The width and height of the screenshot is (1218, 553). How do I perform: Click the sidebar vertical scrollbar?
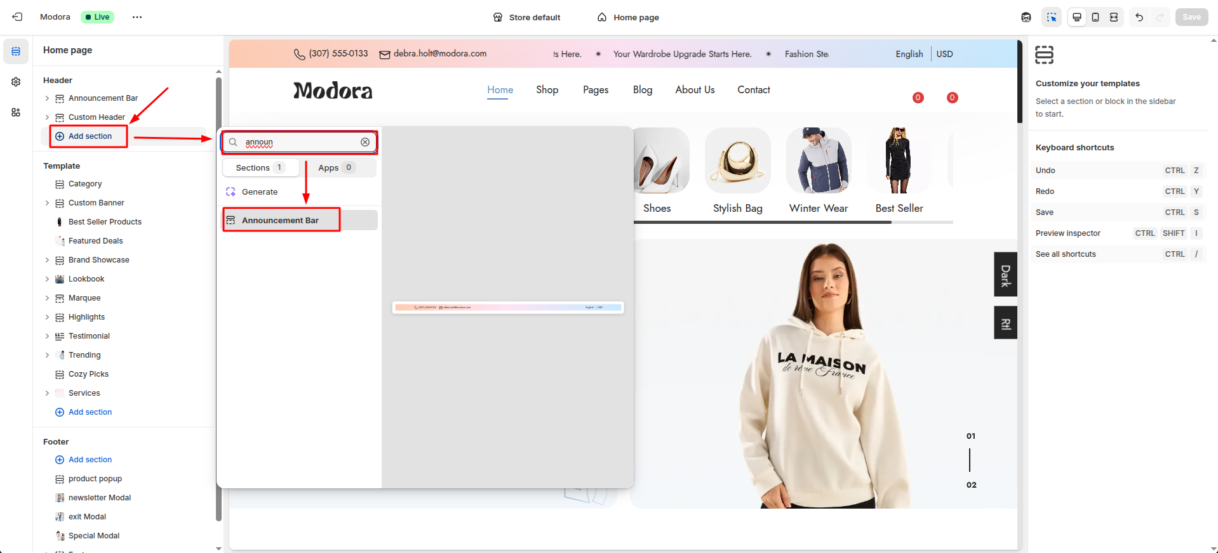(x=218, y=298)
